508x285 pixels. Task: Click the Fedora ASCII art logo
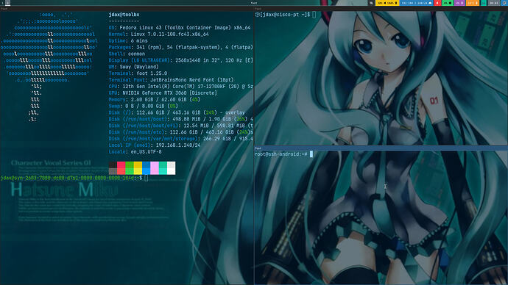coord(49,67)
